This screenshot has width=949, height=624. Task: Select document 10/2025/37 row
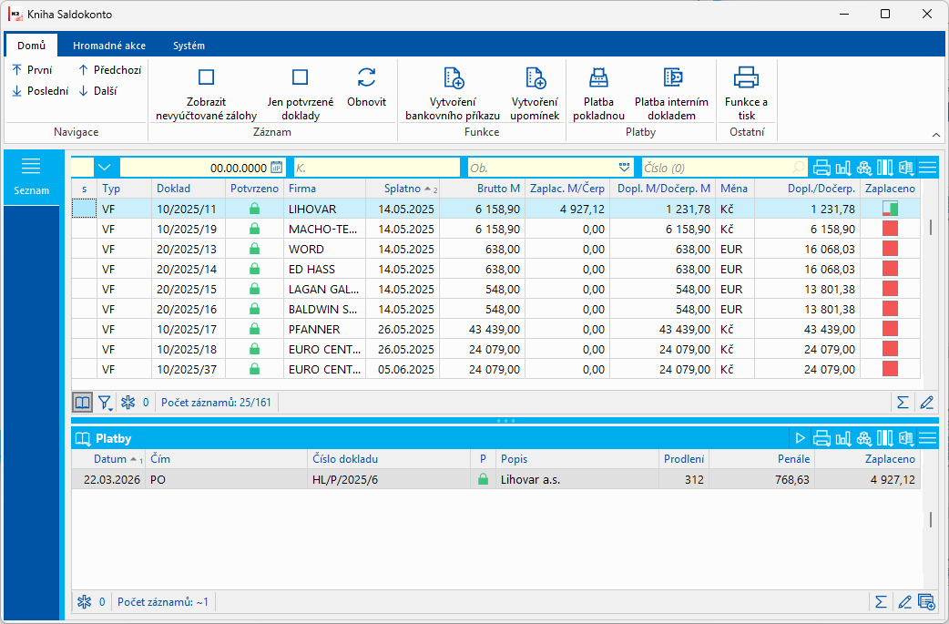(x=496, y=369)
